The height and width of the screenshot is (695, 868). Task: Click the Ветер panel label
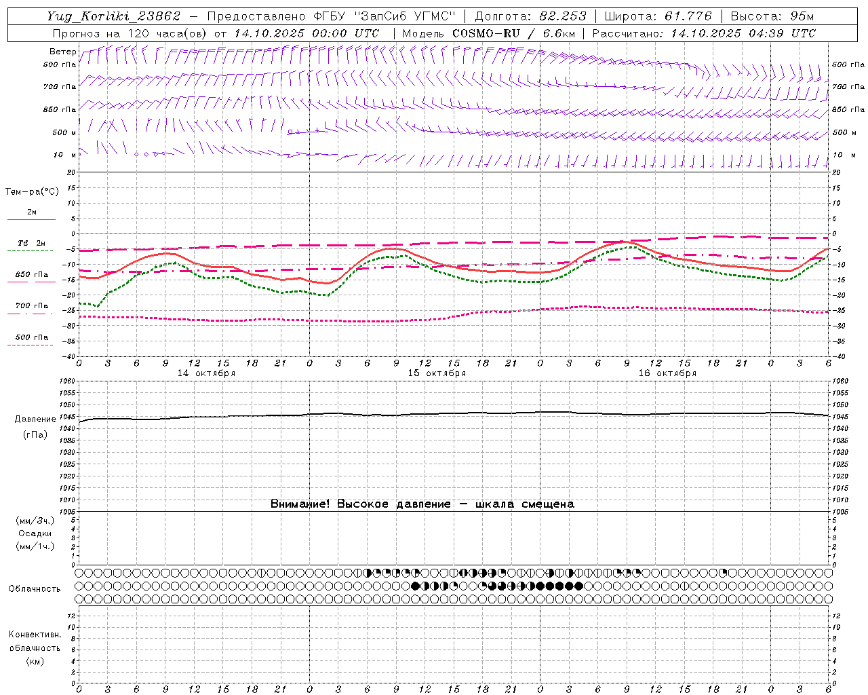pyautogui.click(x=62, y=52)
